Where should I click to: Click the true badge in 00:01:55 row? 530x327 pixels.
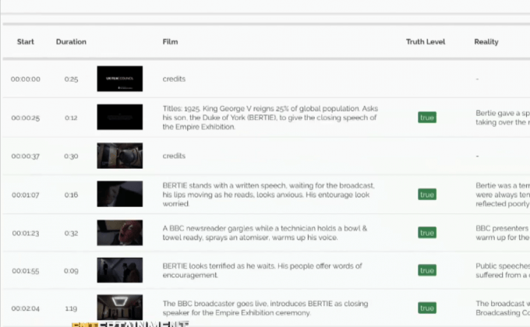(x=427, y=270)
